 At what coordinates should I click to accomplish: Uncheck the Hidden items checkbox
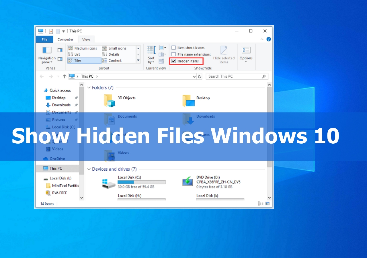(173, 61)
